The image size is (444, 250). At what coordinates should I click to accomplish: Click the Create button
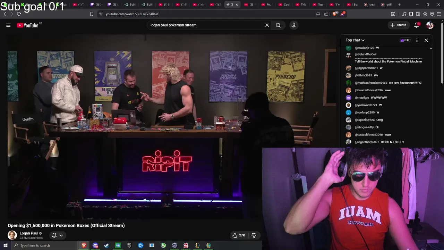click(398, 25)
